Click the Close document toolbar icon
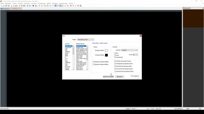 (x=11, y=6)
